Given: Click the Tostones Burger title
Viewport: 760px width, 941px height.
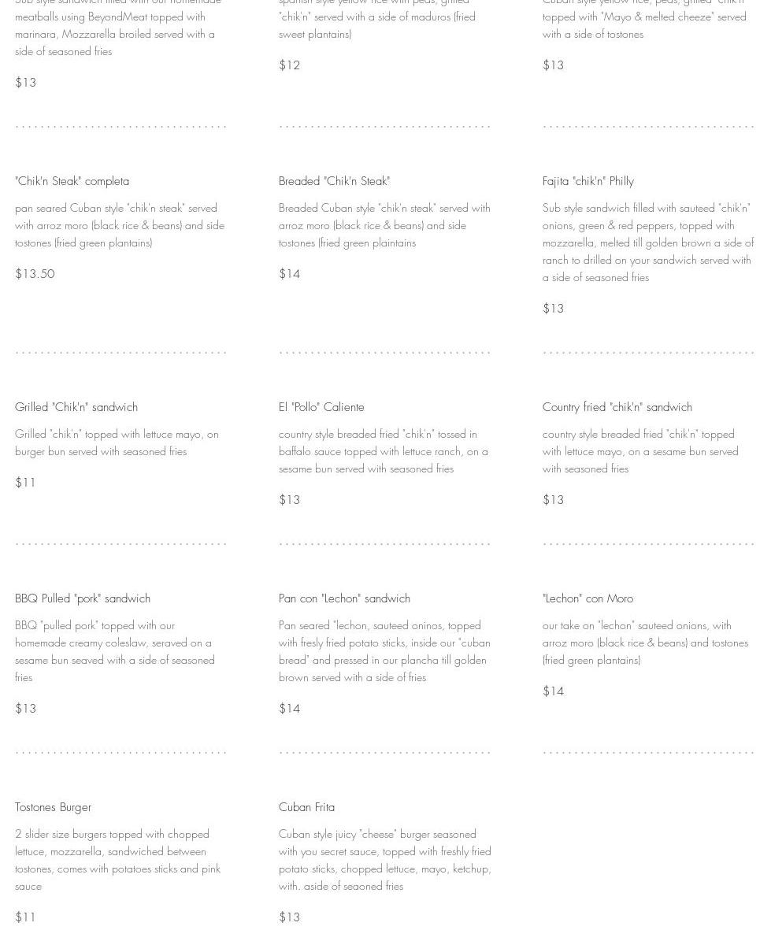Looking at the screenshot, I should tap(54, 808).
